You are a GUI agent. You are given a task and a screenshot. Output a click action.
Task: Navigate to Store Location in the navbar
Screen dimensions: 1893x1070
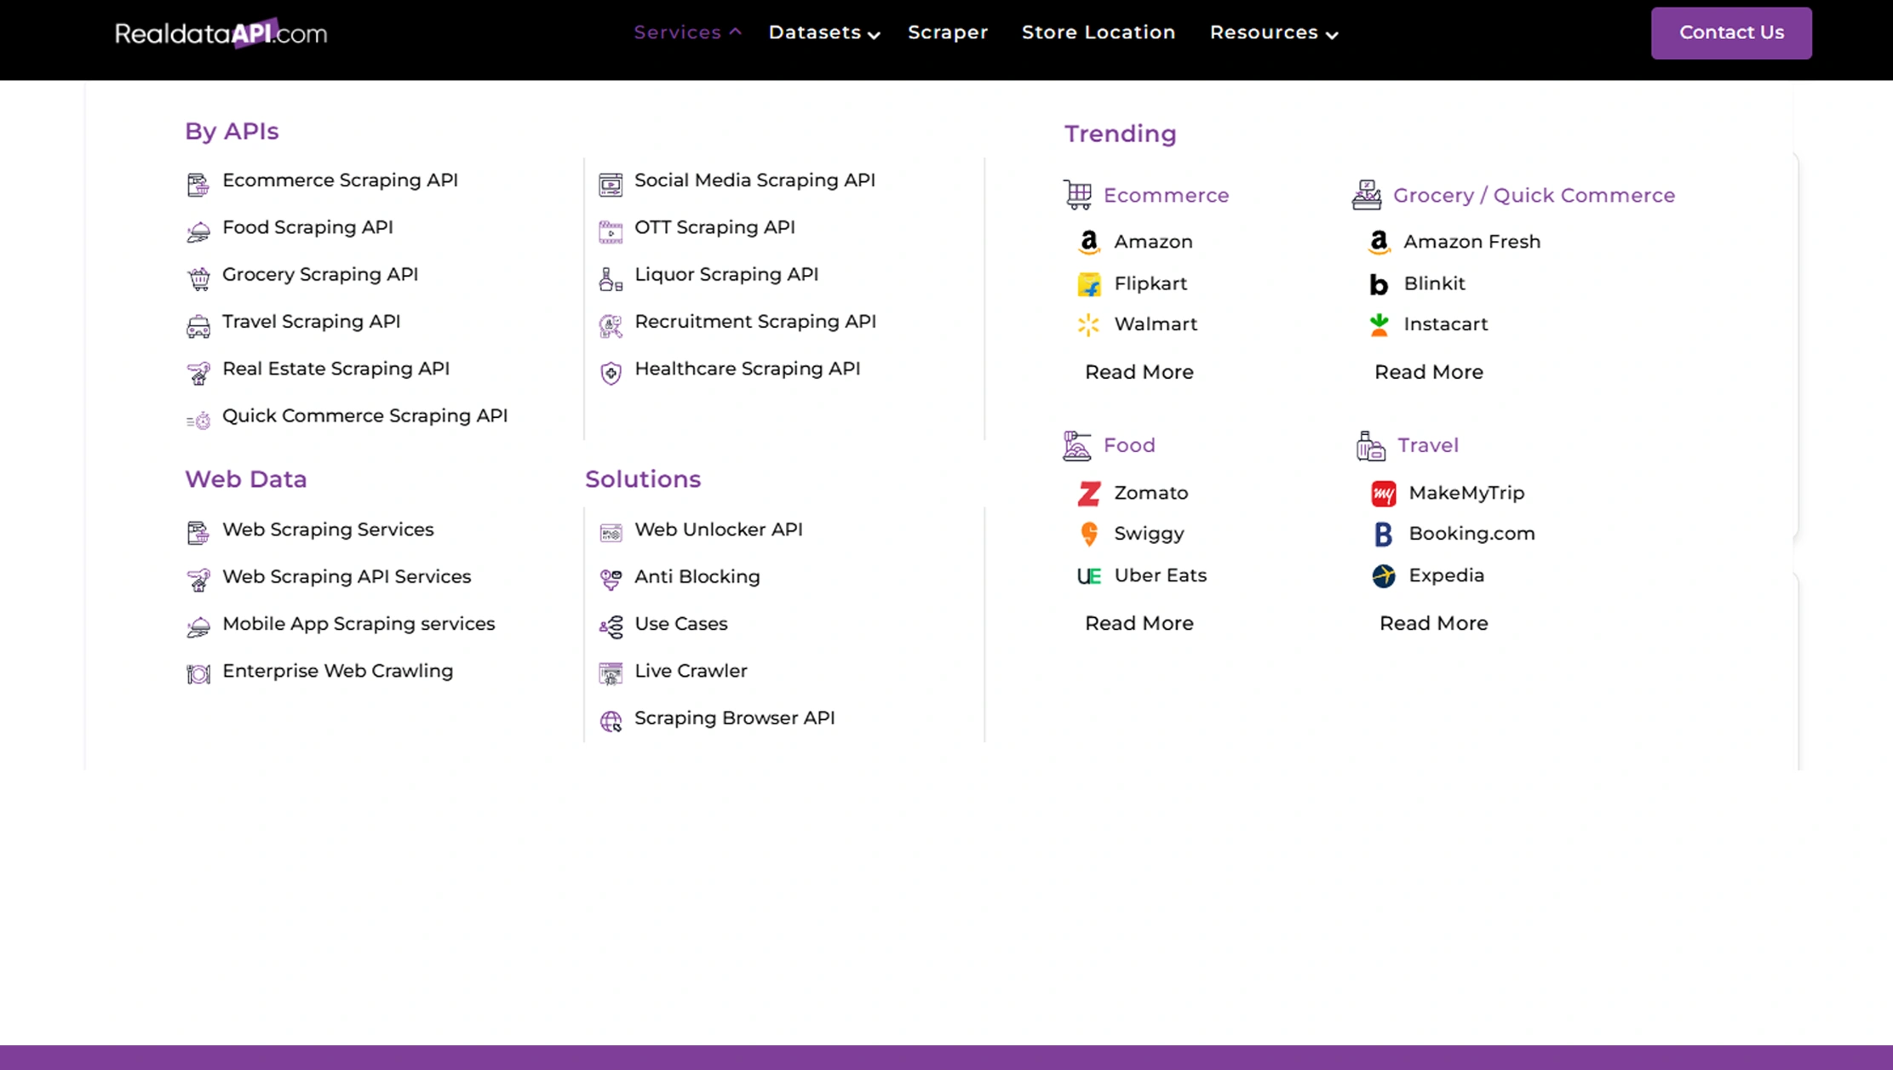click(x=1098, y=32)
